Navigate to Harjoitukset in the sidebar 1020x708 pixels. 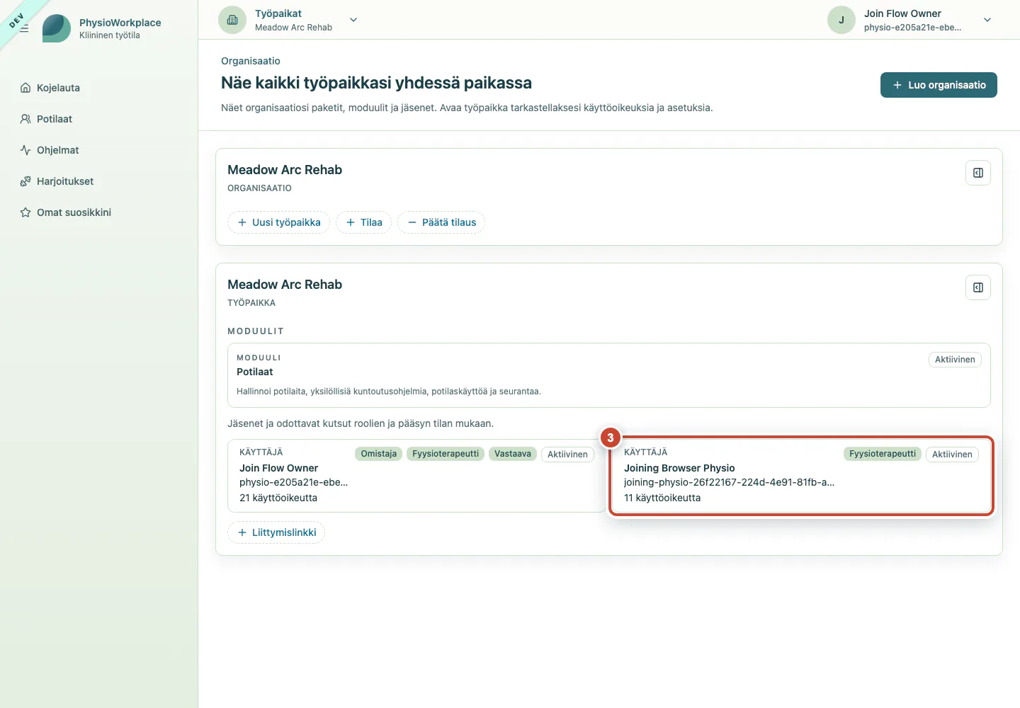[x=99, y=181]
